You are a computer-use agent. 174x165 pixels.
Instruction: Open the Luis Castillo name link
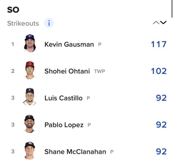pos(63,98)
